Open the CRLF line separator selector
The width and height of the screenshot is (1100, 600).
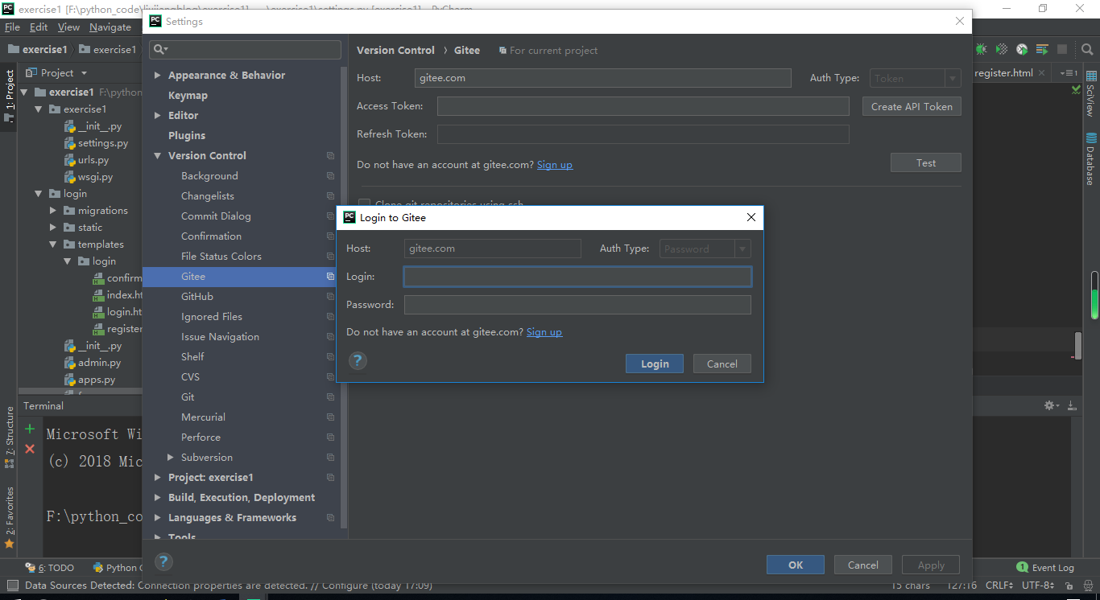point(1000,586)
